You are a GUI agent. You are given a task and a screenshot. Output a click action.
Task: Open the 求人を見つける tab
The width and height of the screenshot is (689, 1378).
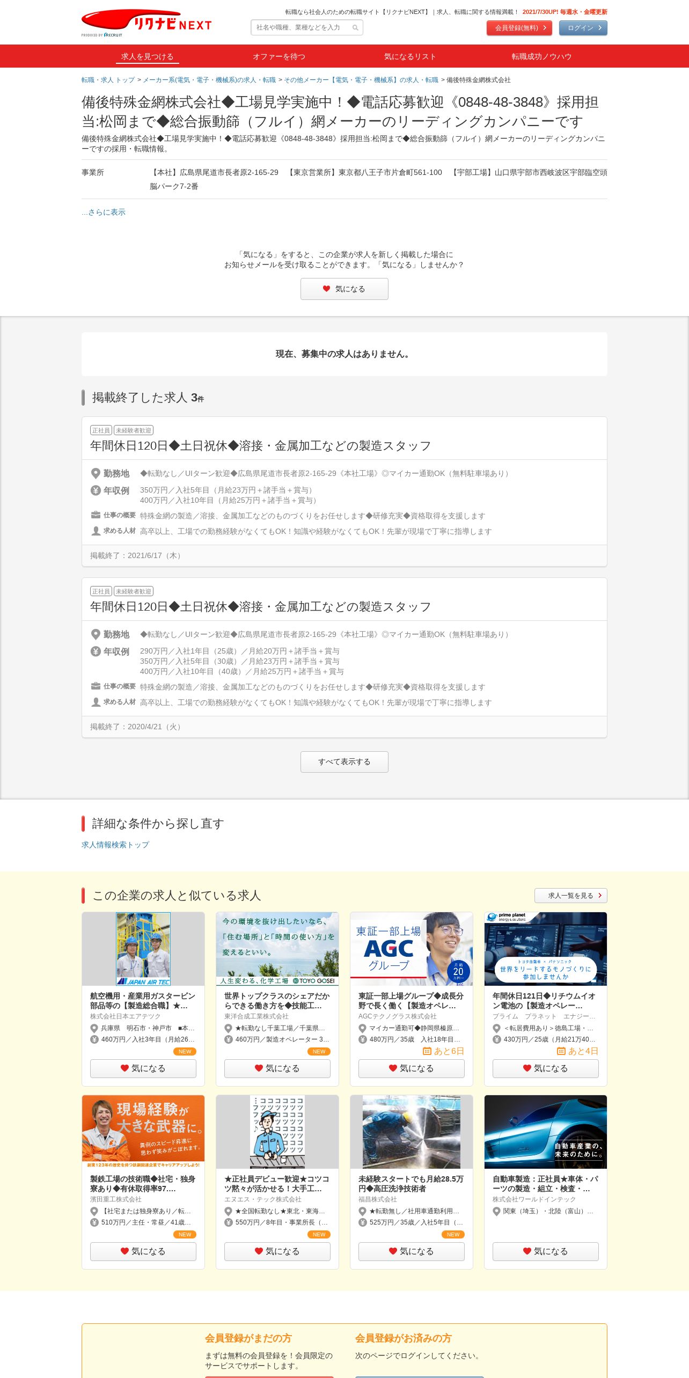(x=147, y=56)
